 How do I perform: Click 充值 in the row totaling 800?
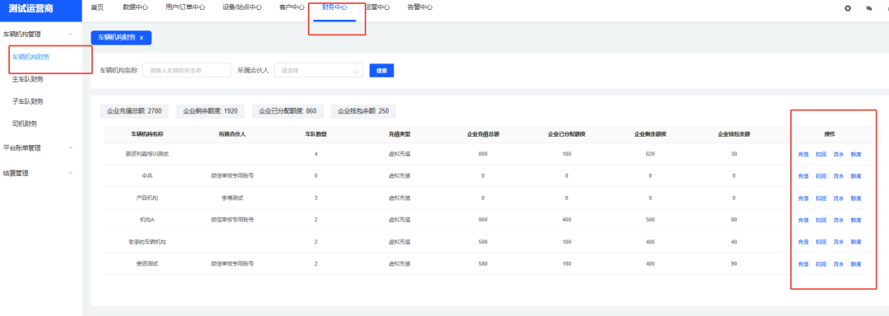pyautogui.click(x=803, y=154)
